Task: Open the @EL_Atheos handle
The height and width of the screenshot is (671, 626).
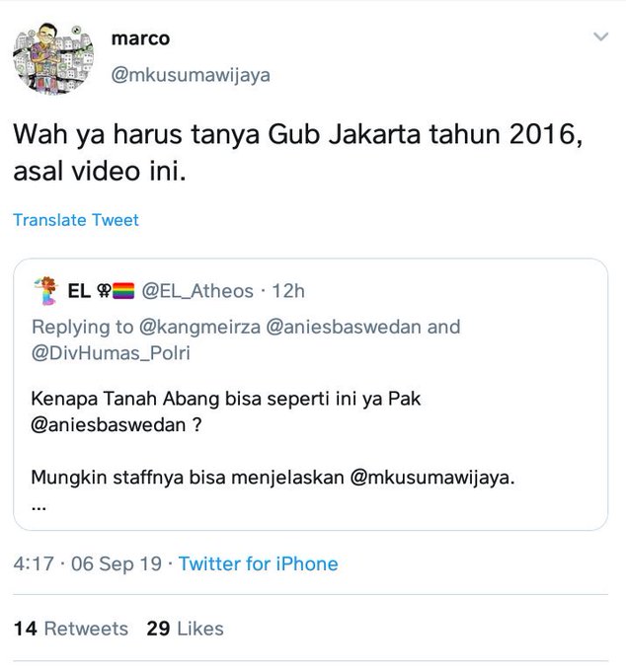Action: point(197,291)
